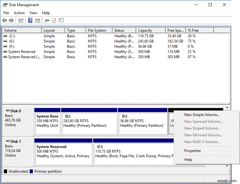Sort by the Free Space column header

[x=176, y=30]
